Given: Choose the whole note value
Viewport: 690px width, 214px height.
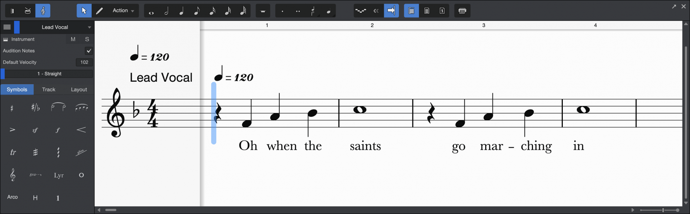Looking at the screenshot, I should (151, 11).
